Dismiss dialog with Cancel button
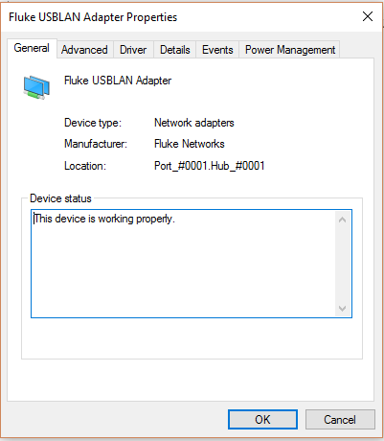The height and width of the screenshot is (441, 384). (340, 419)
